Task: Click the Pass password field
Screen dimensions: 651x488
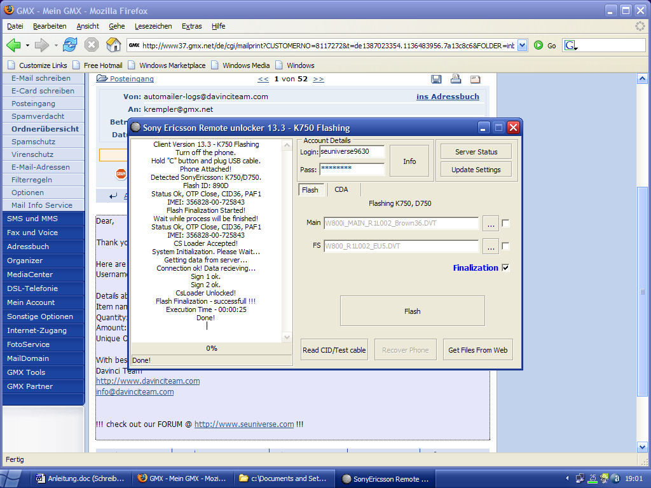Action: [x=352, y=169]
